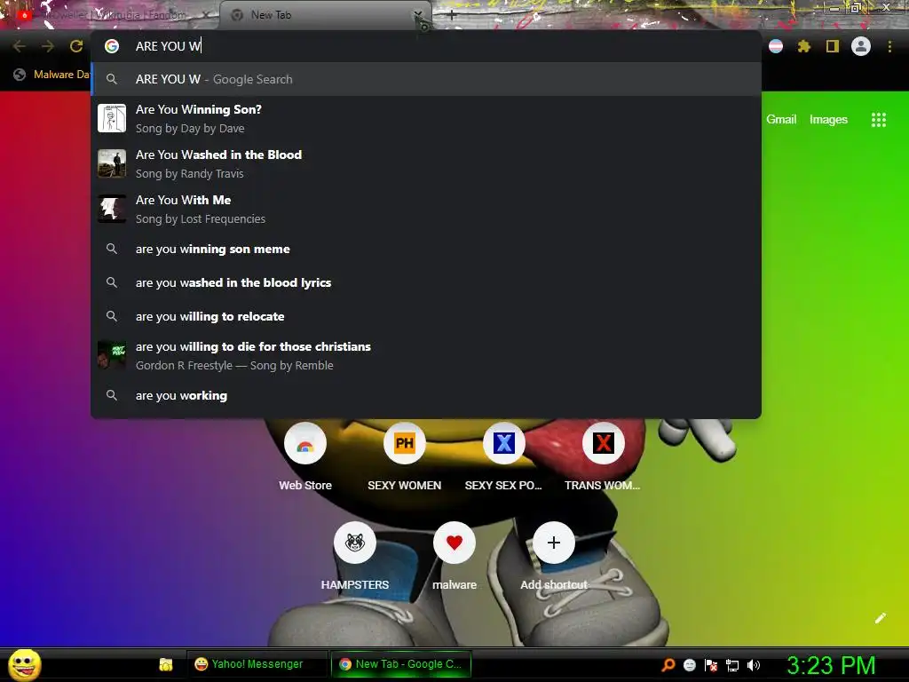Open the Gmail link

coord(781,120)
